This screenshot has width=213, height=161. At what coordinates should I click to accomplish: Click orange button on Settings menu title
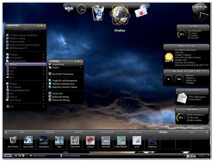pos(79,61)
